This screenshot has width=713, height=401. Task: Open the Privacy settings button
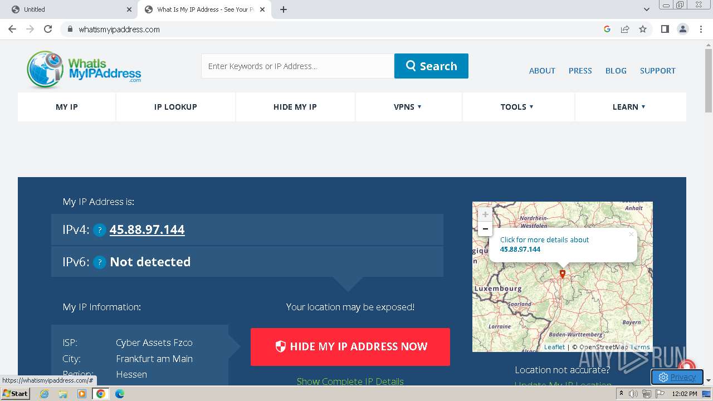(x=677, y=377)
